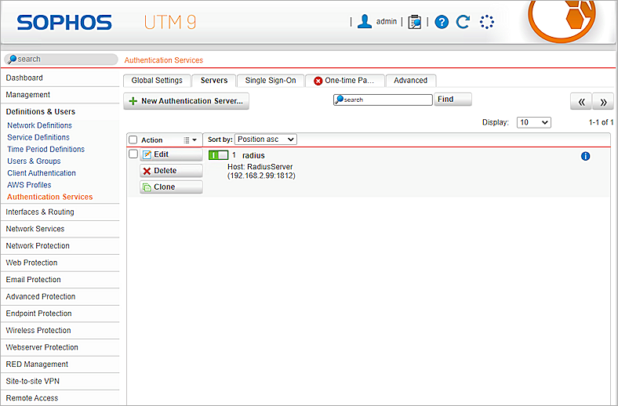Open Time Period Definitions item

[x=45, y=149]
